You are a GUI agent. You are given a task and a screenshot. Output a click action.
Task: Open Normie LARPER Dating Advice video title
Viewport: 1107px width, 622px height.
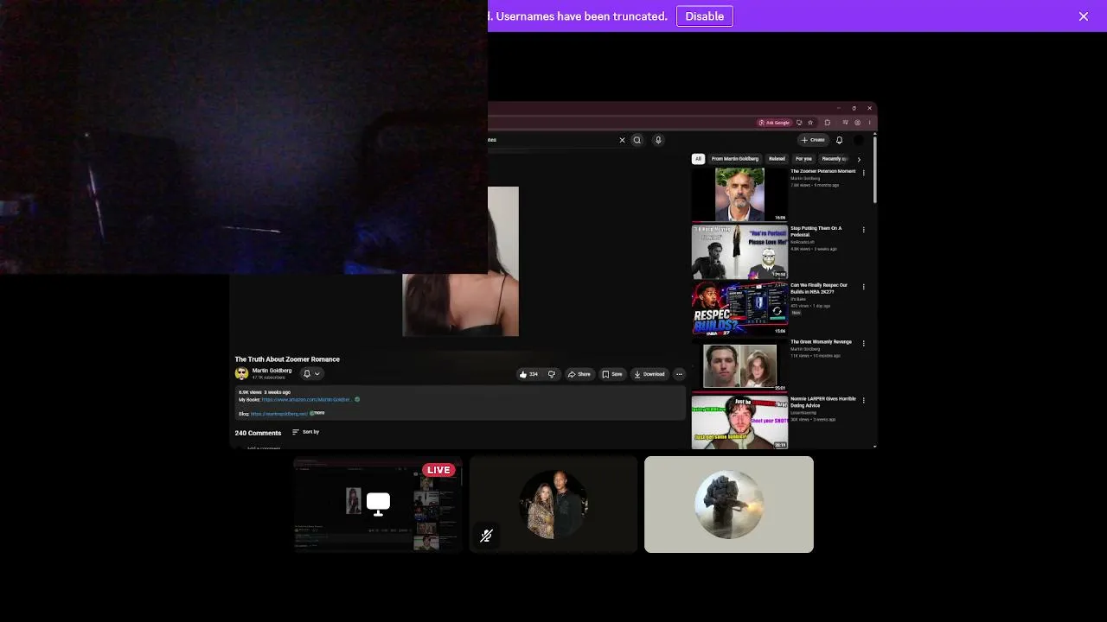tap(822, 402)
